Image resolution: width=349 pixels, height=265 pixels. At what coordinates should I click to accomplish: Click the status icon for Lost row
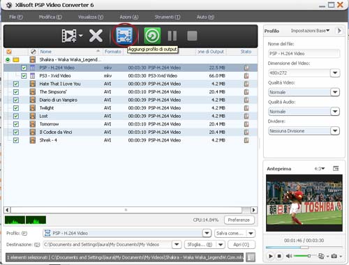click(246, 116)
